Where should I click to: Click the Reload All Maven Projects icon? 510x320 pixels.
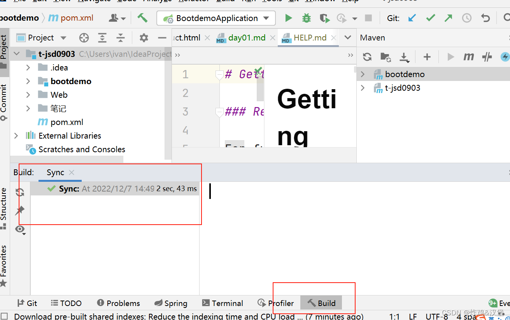point(367,57)
